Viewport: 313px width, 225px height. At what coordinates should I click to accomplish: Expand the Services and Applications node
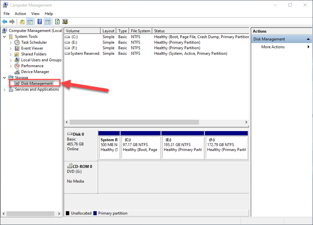5,90
